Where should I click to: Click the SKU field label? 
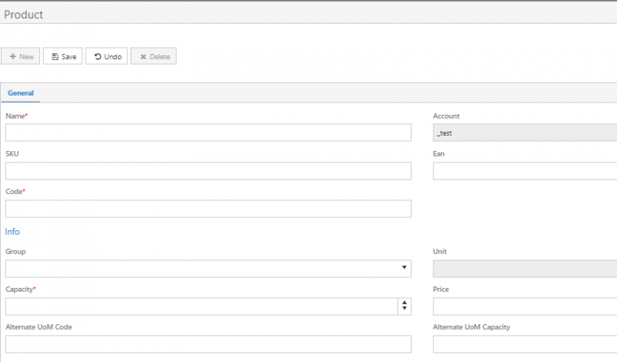12,154
